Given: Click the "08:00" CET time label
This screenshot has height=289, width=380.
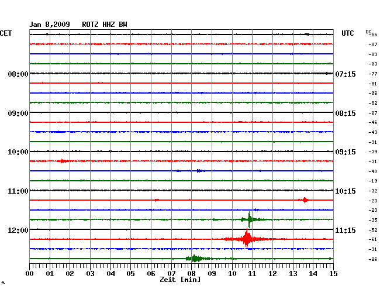Looking at the screenshot, I should click(18, 74).
